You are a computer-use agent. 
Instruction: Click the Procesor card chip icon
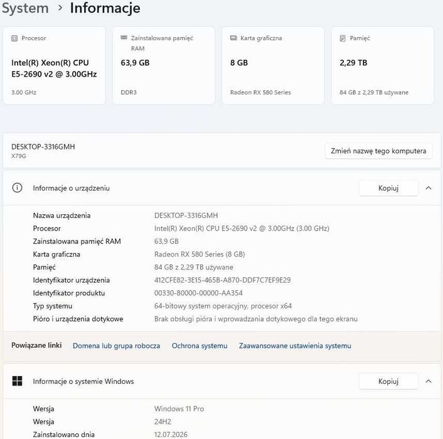pyautogui.click(x=14, y=38)
